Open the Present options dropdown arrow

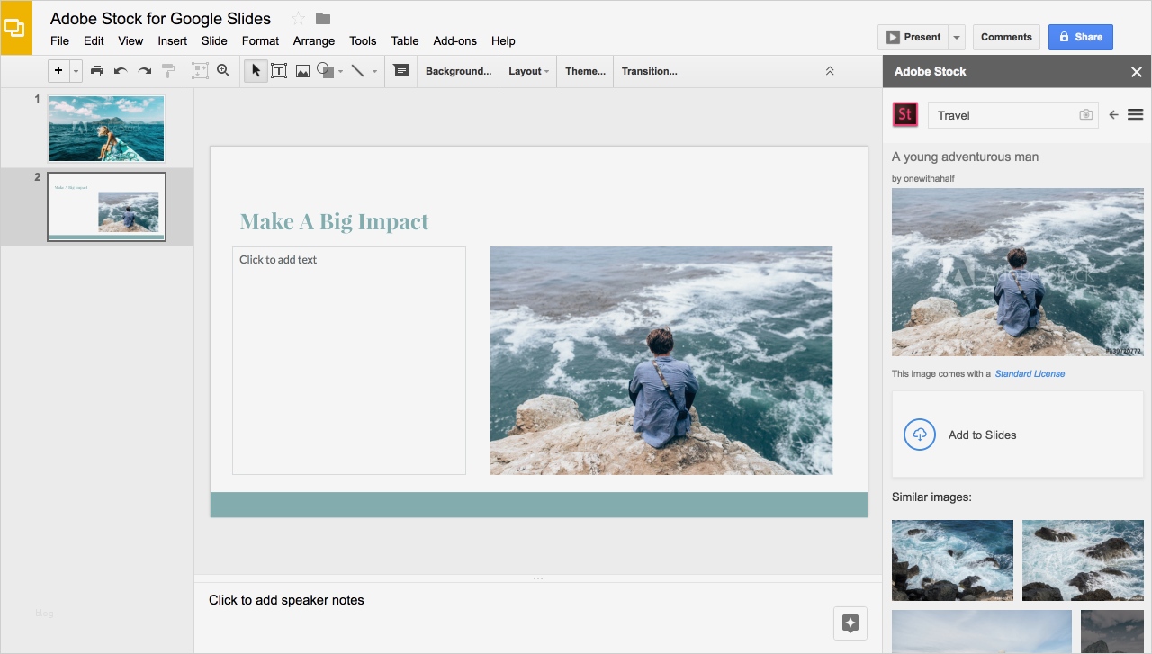957,37
